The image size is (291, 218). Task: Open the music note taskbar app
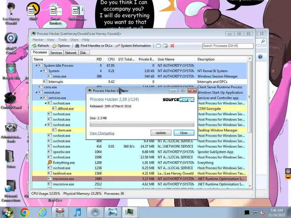tap(78, 212)
